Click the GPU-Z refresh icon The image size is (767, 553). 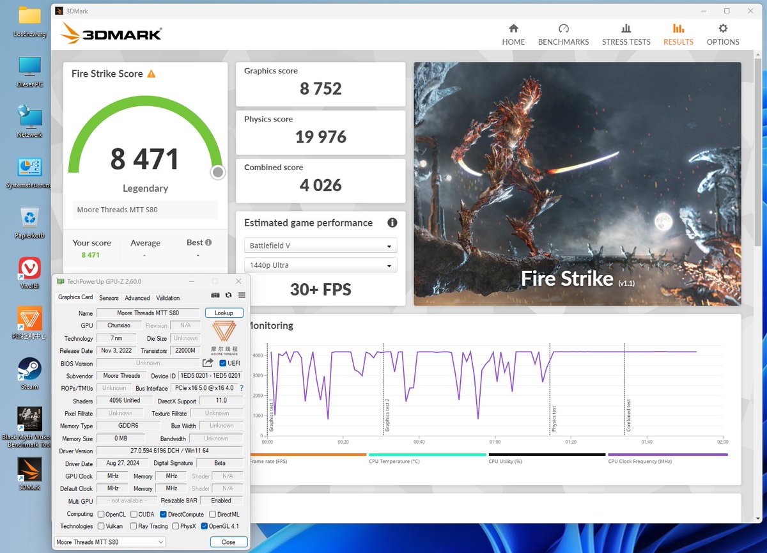point(229,295)
